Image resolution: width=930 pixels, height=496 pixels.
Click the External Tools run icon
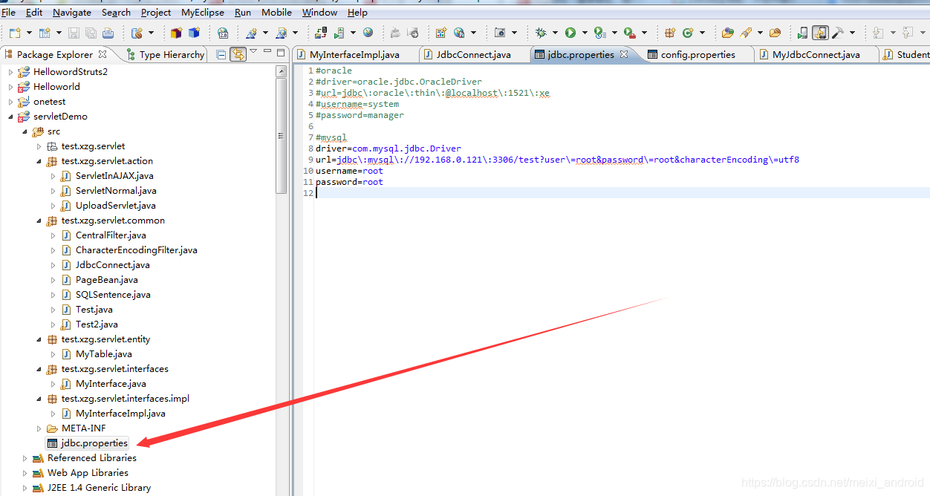[629, 33]
